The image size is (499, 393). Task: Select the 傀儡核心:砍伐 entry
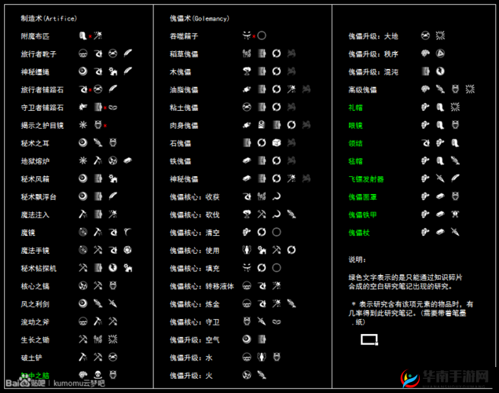(x=194, y=215)
